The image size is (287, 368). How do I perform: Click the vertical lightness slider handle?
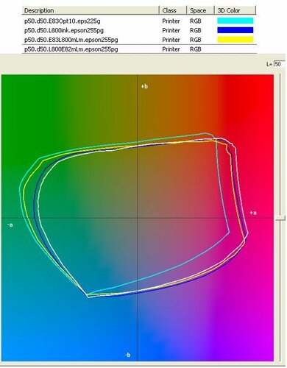280,218
